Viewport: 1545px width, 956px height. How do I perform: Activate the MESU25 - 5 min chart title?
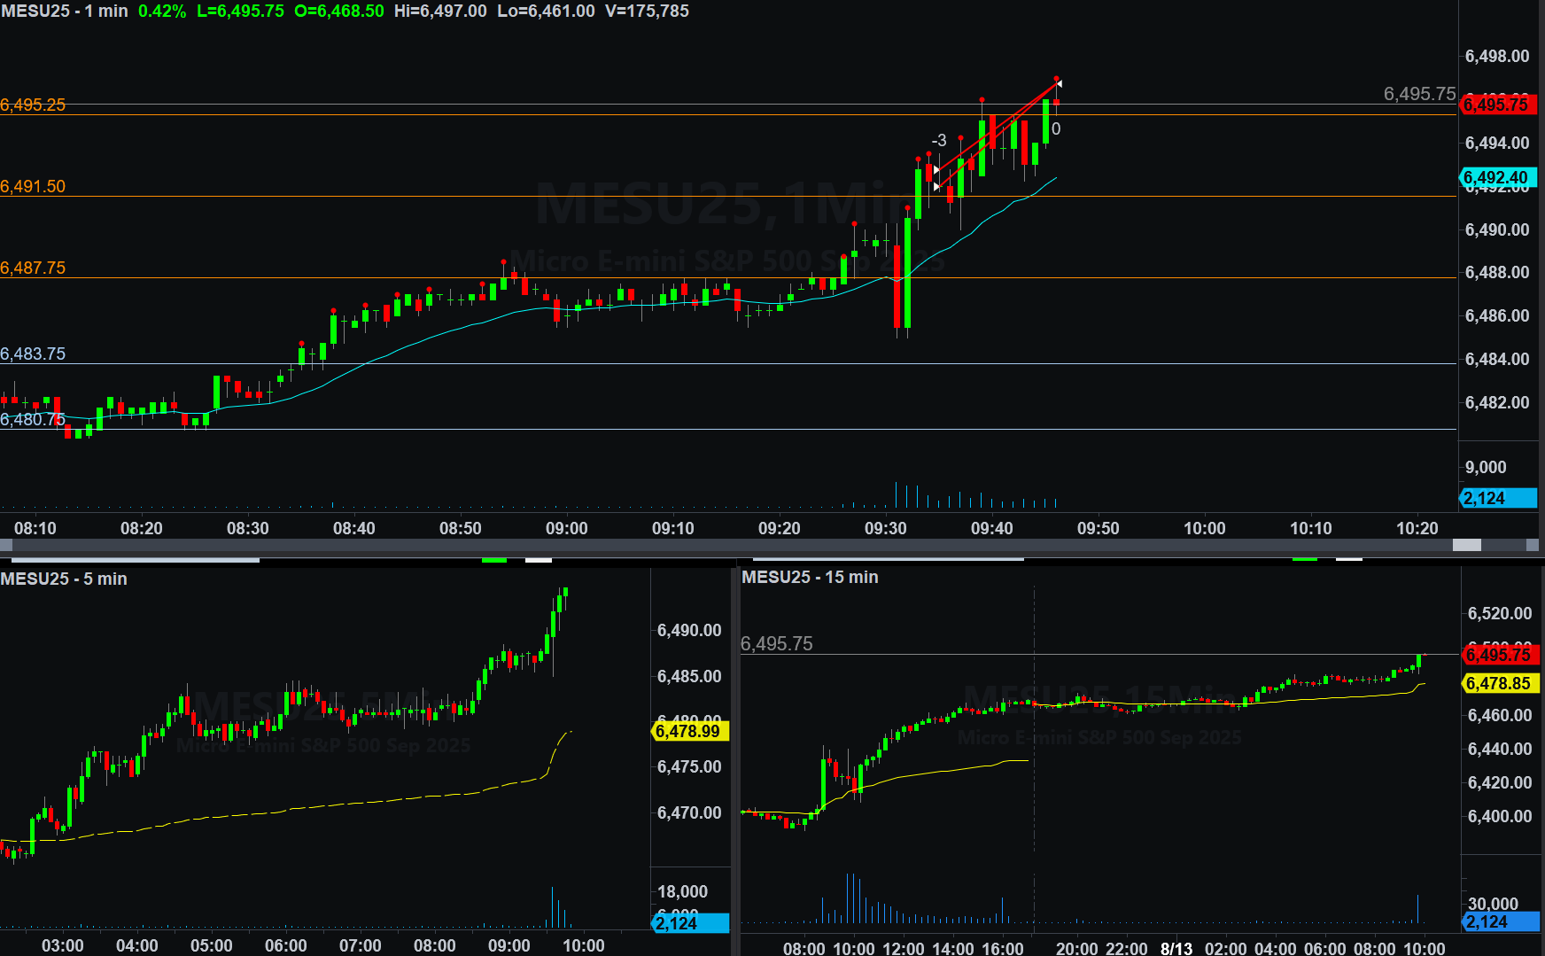[x=64, y=579]
